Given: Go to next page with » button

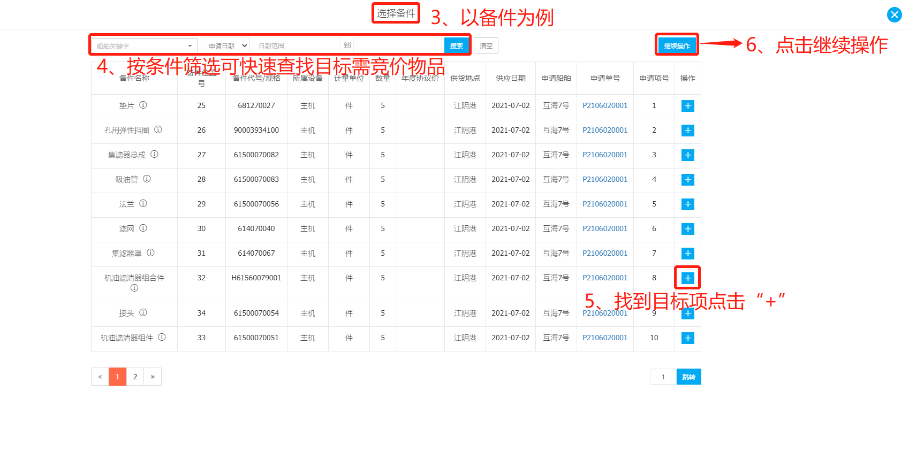Looking at the screenshot, I should (153, 377).
